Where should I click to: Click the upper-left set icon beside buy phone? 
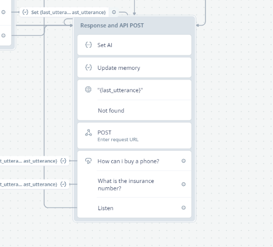[x=63, y=161]
